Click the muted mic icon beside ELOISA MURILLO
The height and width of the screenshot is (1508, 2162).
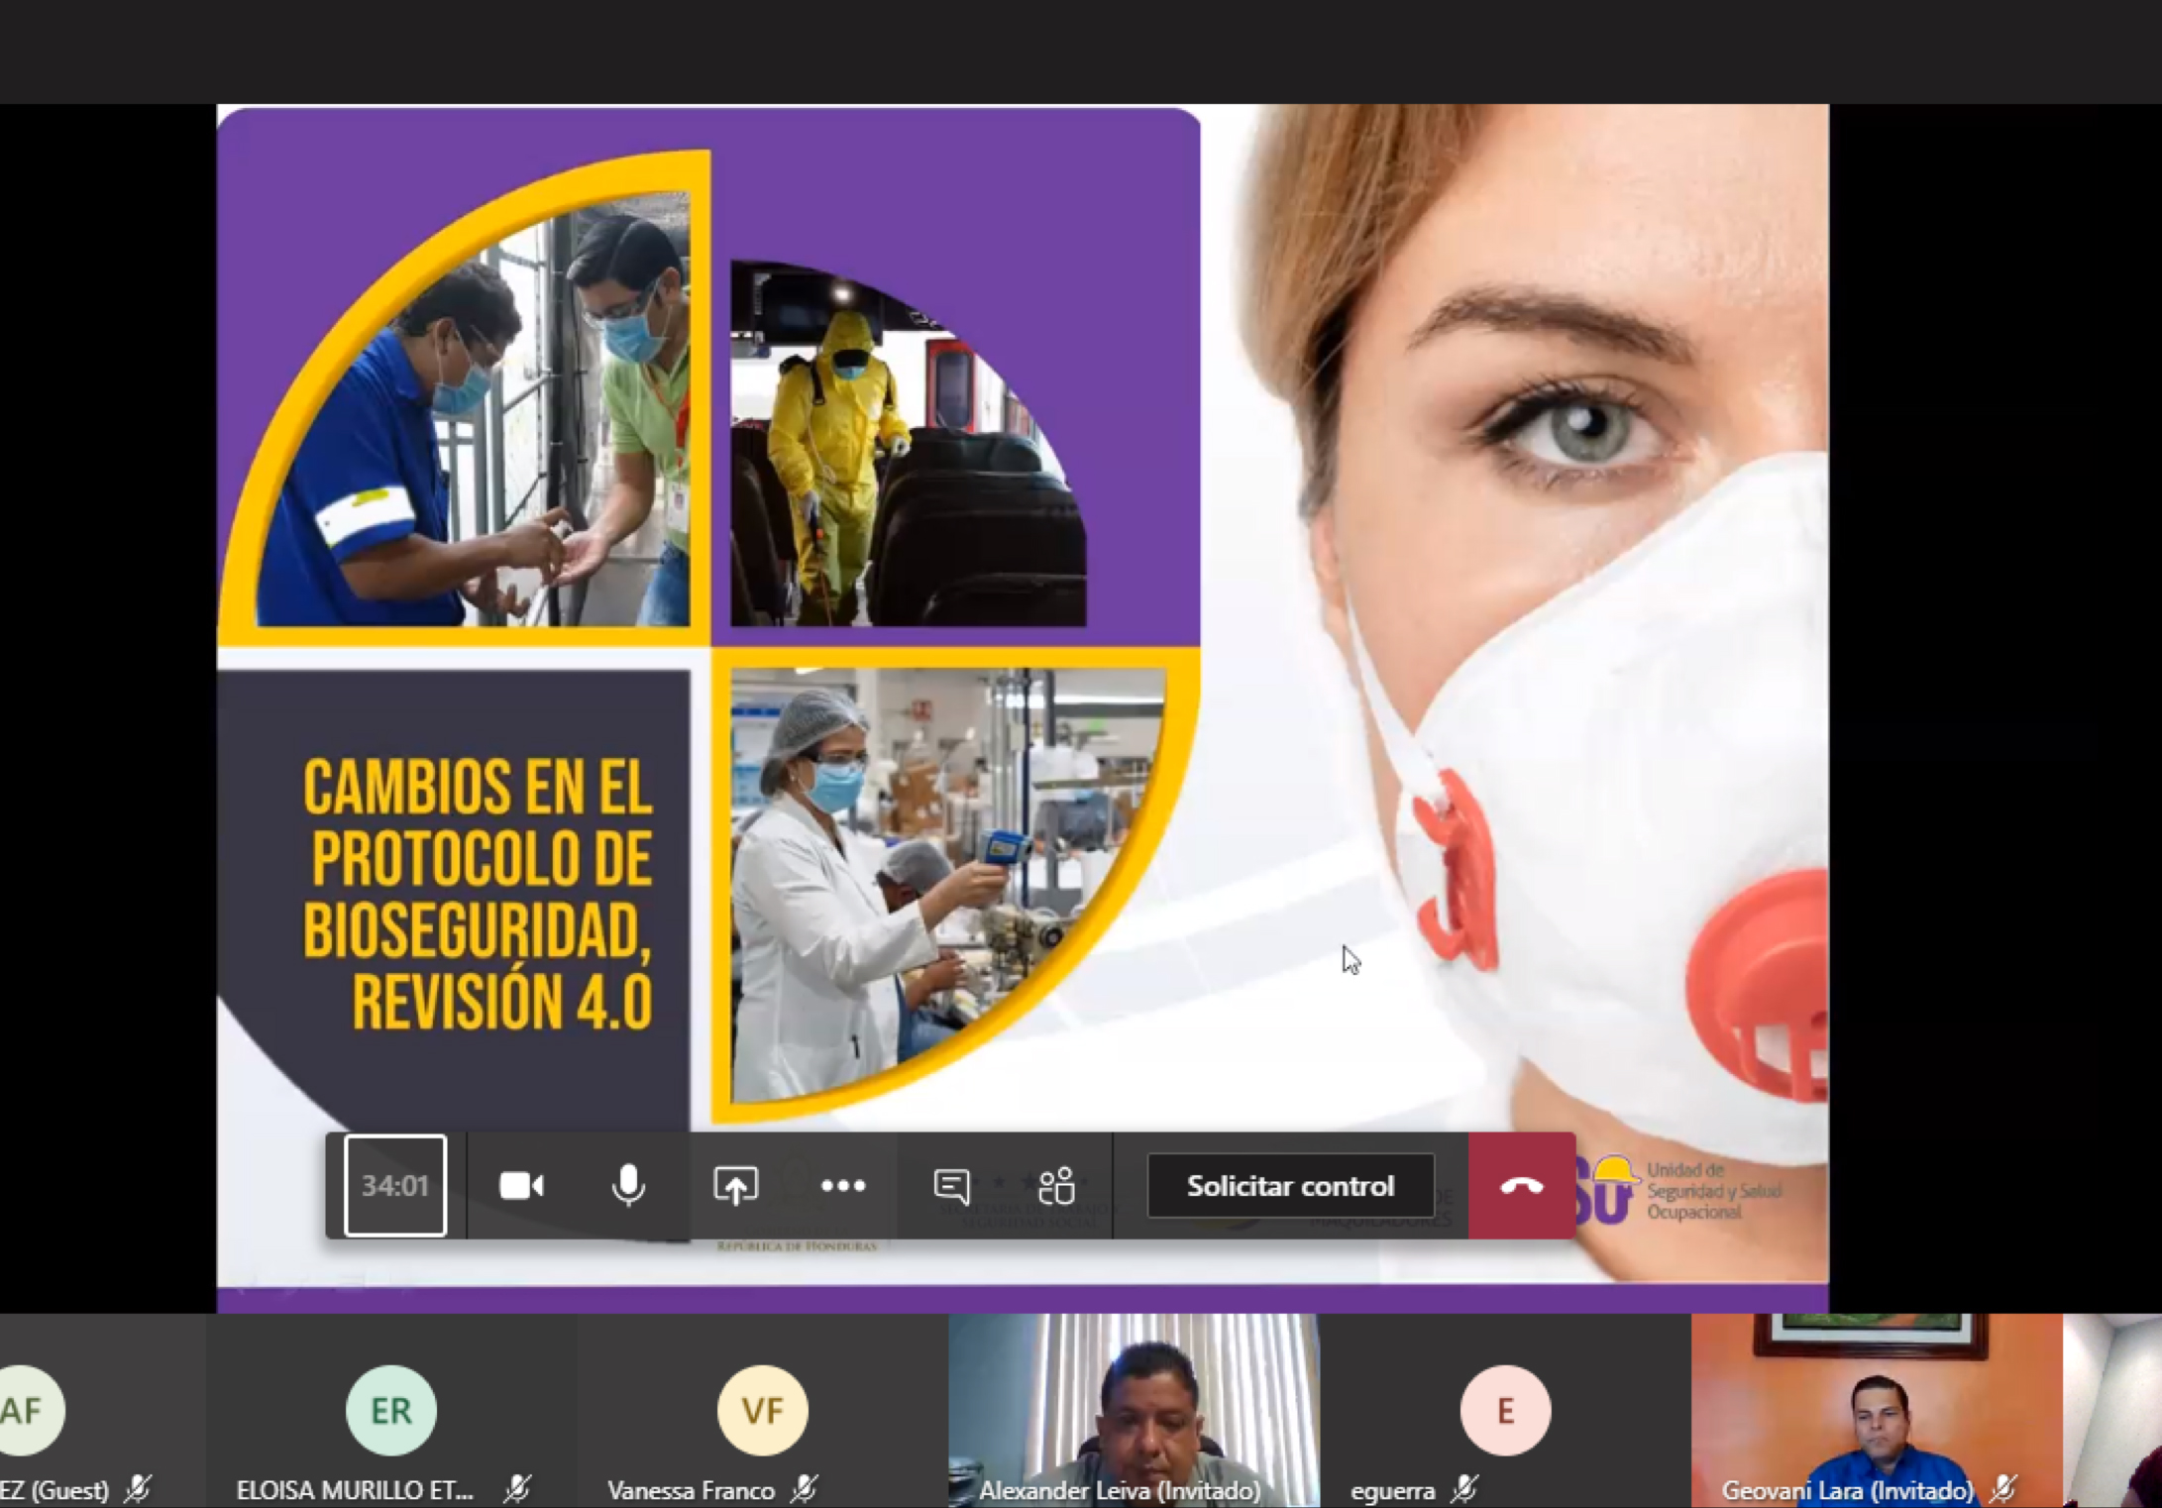point(516,1488)
